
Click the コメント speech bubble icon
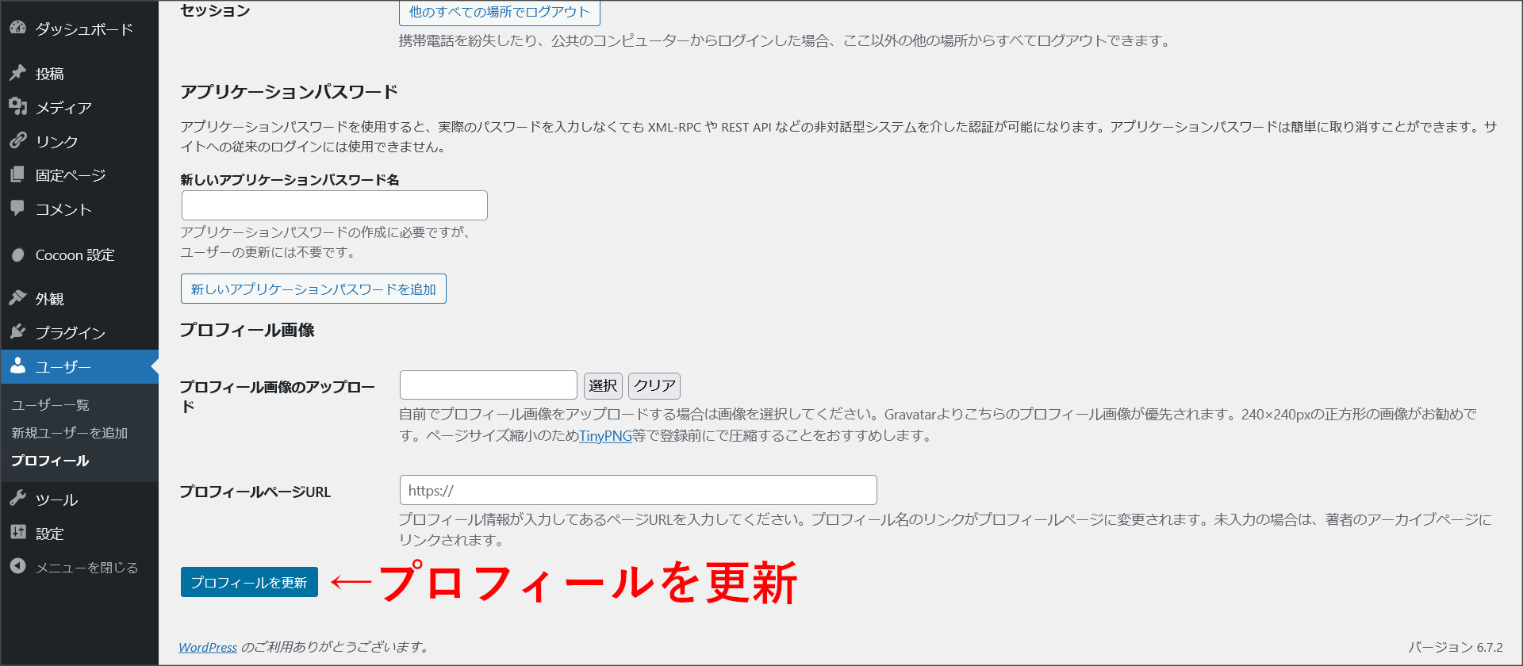coord(17,208)
